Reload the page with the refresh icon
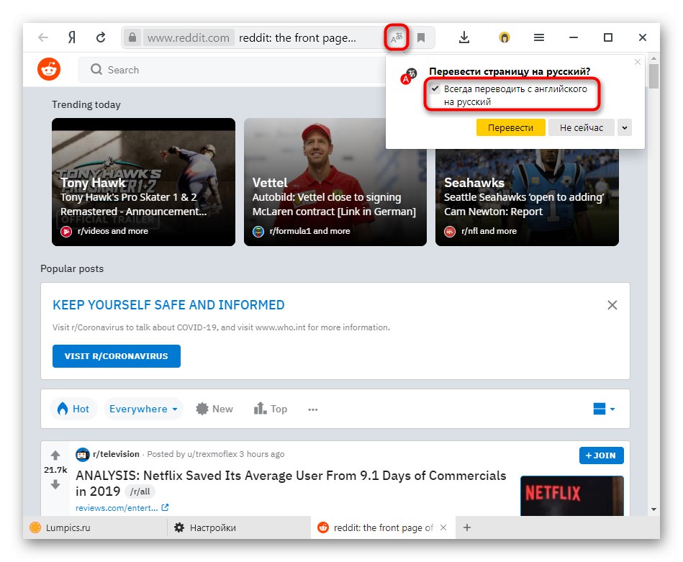The width and height of the screenshot is (683, 562). click(x=100, y=36)
